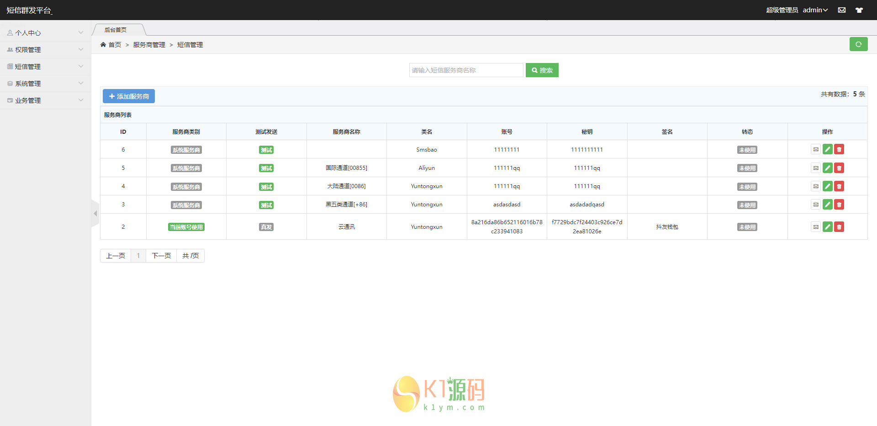Click the 国际通道[00855] provider name
The image size is (877, 426).
[x=346, y=168]
